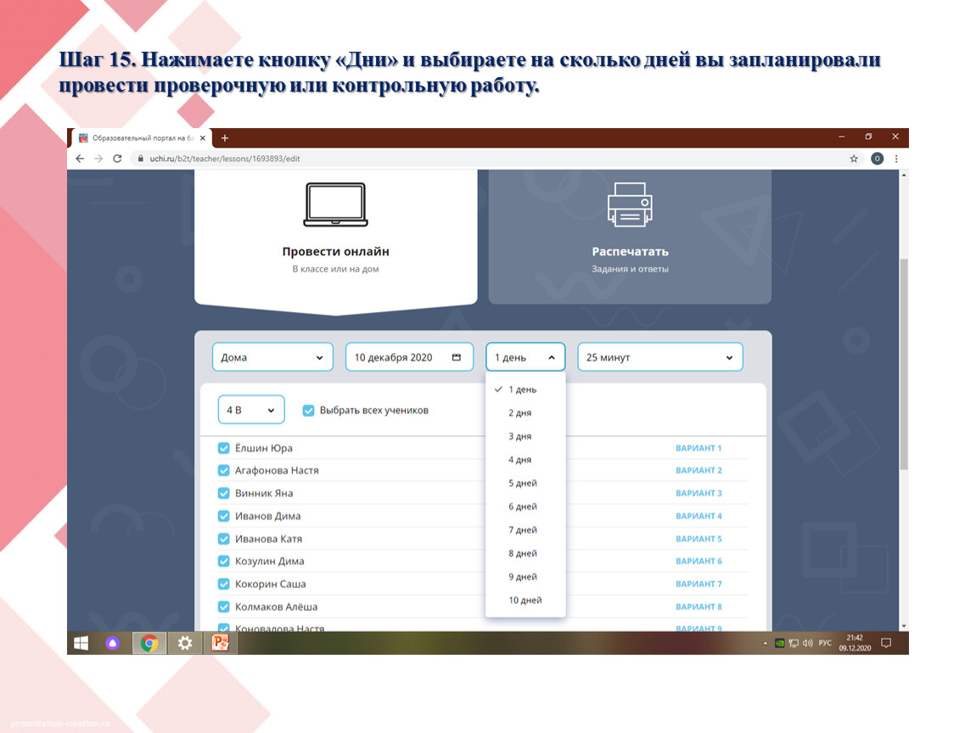Click the printer icon for Распечатать
Image resolution: width=976 pixels, height=733 pixels.
(630, 204)
